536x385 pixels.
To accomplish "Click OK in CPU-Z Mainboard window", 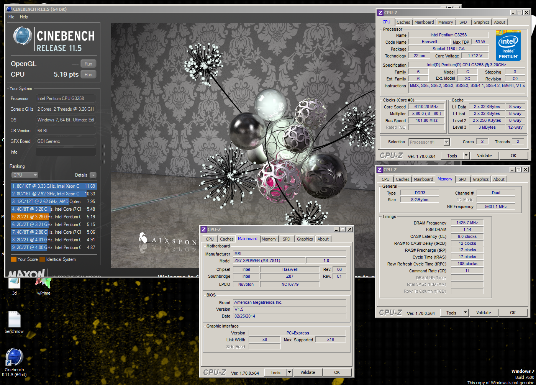I will (337, 372).
